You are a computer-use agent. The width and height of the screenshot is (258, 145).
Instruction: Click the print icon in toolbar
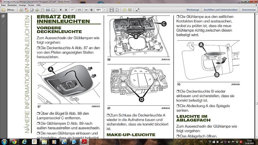[48, 10]
